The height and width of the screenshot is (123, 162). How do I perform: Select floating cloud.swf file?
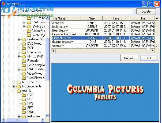(103, 42)
